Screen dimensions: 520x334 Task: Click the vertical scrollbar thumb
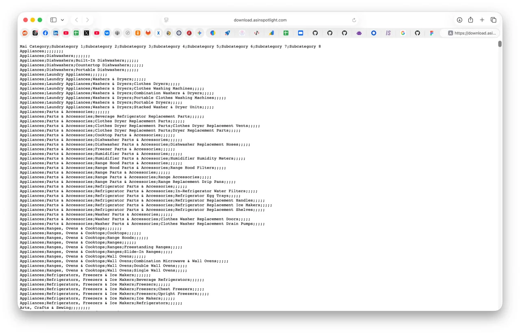click(500, 44)
